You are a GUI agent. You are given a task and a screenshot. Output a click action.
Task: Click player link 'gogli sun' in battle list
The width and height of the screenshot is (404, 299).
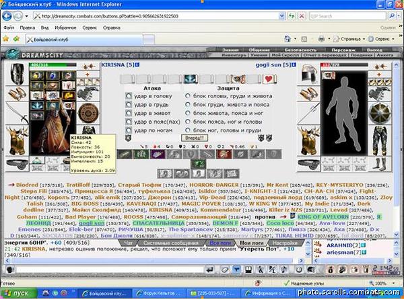[x=92, y=223]
